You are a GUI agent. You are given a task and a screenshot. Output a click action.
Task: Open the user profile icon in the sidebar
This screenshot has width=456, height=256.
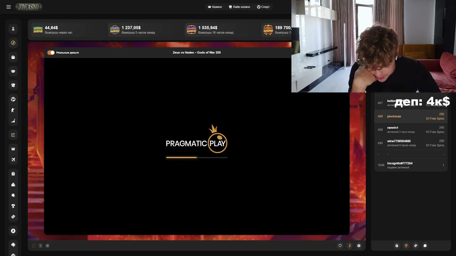pos(13,29)
